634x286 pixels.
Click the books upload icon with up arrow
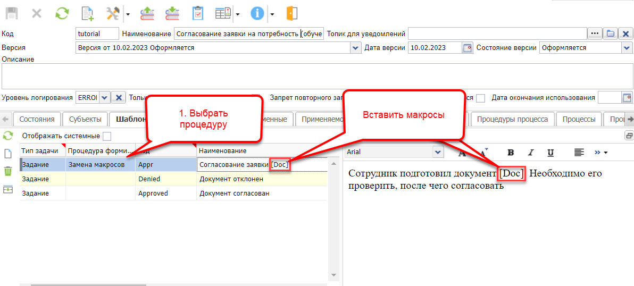[147, 13]
